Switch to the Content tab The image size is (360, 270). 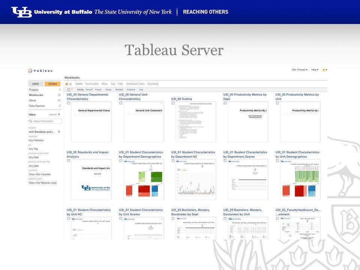tap(52, 84)
